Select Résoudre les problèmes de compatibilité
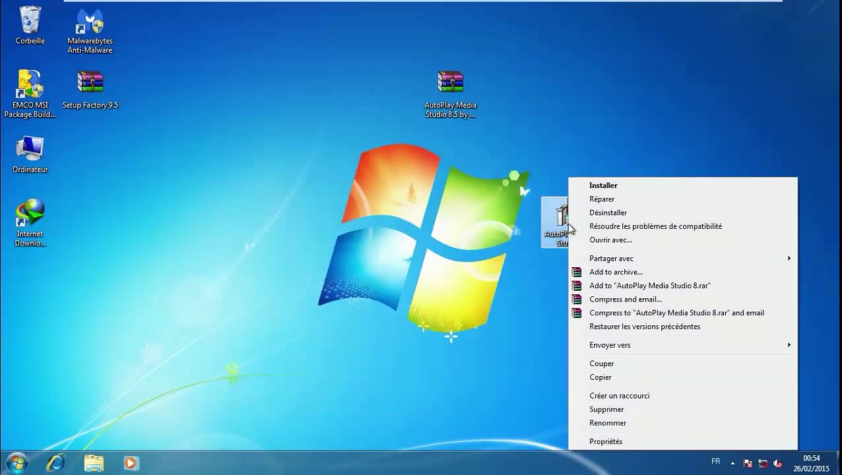Viewport: 842px width, 475px height. (683, 226)
